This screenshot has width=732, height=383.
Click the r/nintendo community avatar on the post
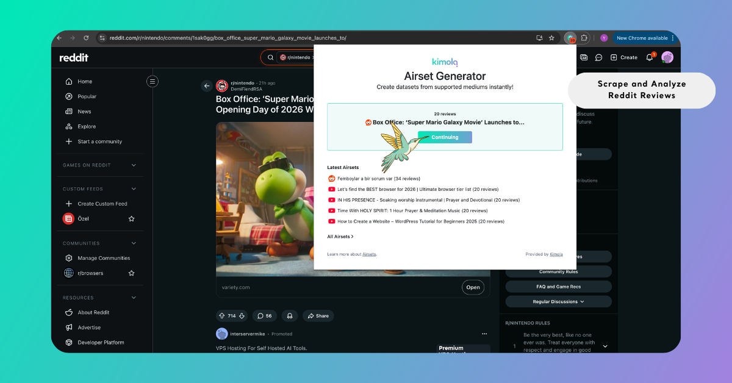(222, 85)
